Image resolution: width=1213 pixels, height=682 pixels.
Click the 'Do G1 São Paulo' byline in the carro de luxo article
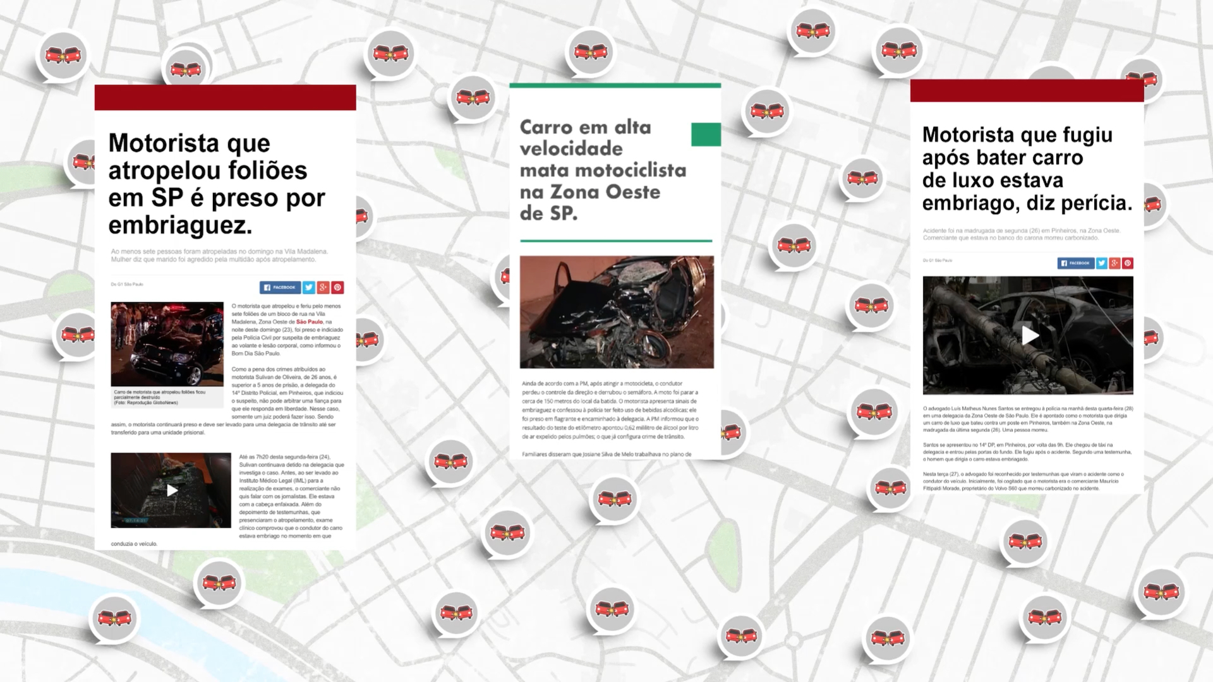click(938, 260)
